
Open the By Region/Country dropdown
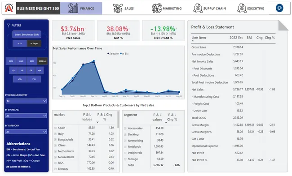[26, 101]
